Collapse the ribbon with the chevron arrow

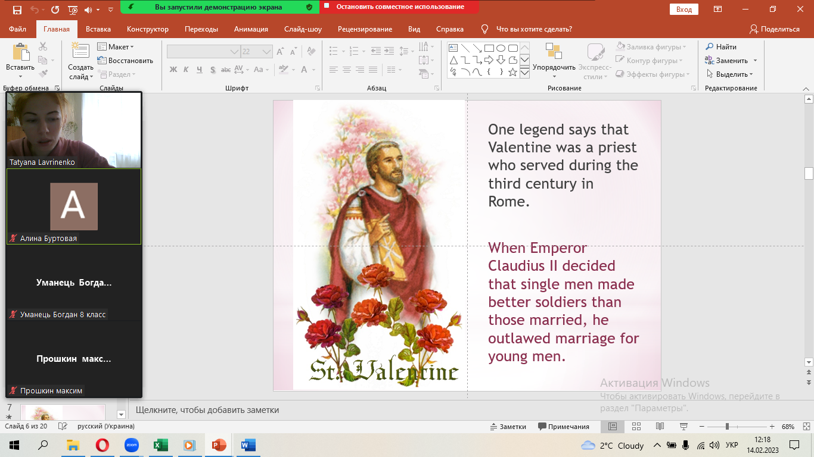pos(806,88)
